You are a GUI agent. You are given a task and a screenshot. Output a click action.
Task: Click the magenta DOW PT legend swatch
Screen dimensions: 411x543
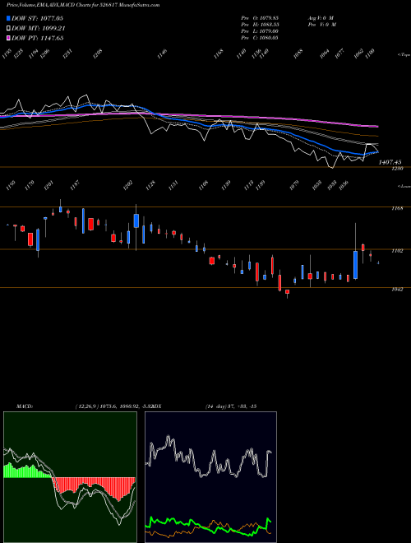point(9,38)
